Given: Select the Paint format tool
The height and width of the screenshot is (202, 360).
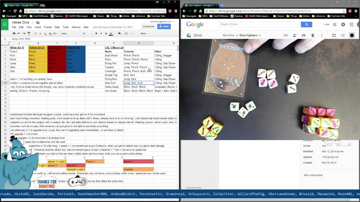Looking at the screenshot, I should [29, 33].
